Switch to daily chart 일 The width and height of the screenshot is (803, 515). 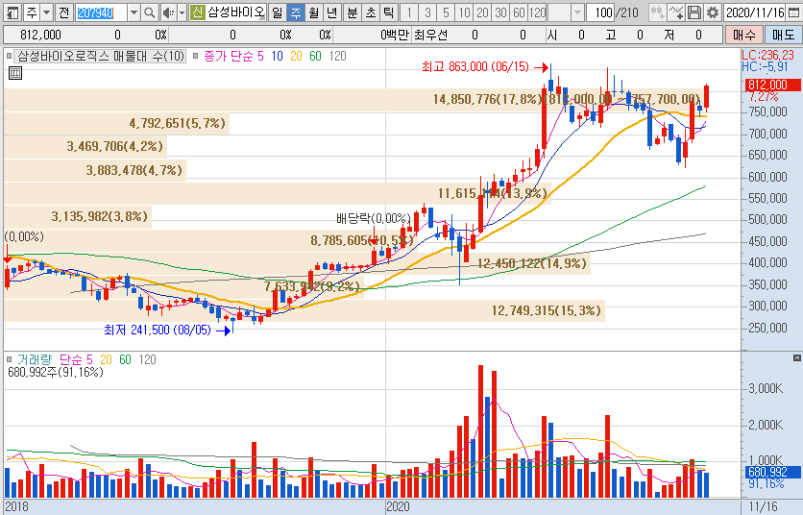click(x=277, y=12)
